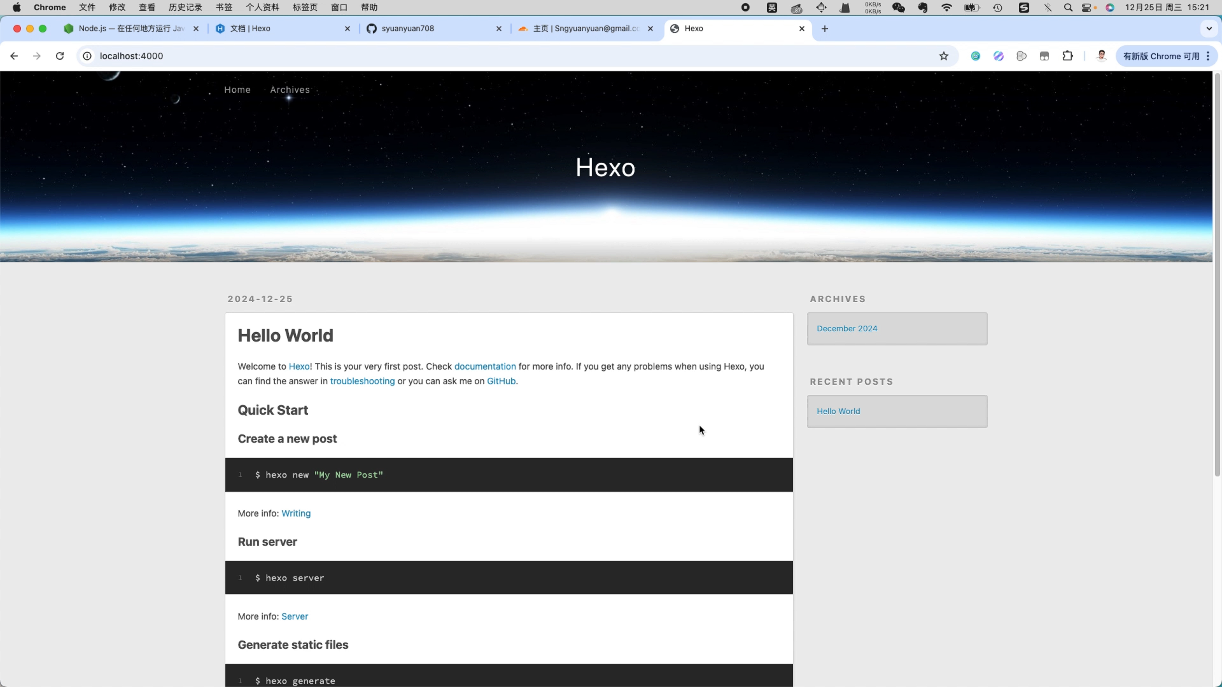
Task: Open December 2024 archive link
Action: [x=847, y=329]
